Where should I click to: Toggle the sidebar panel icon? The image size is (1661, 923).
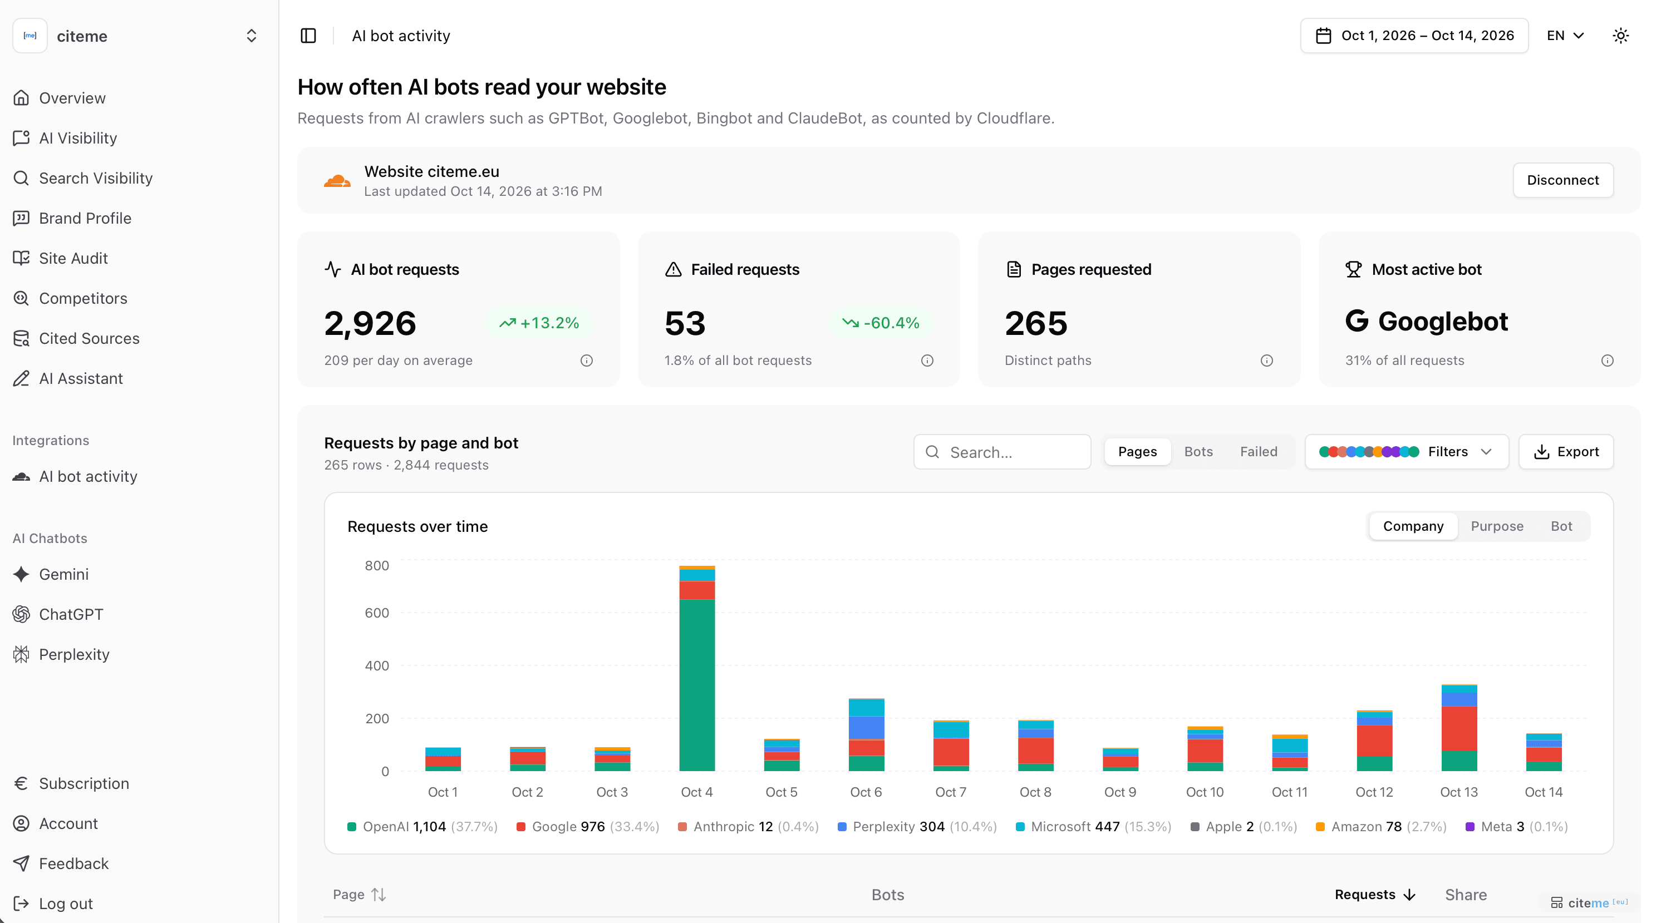coord(308,36)
